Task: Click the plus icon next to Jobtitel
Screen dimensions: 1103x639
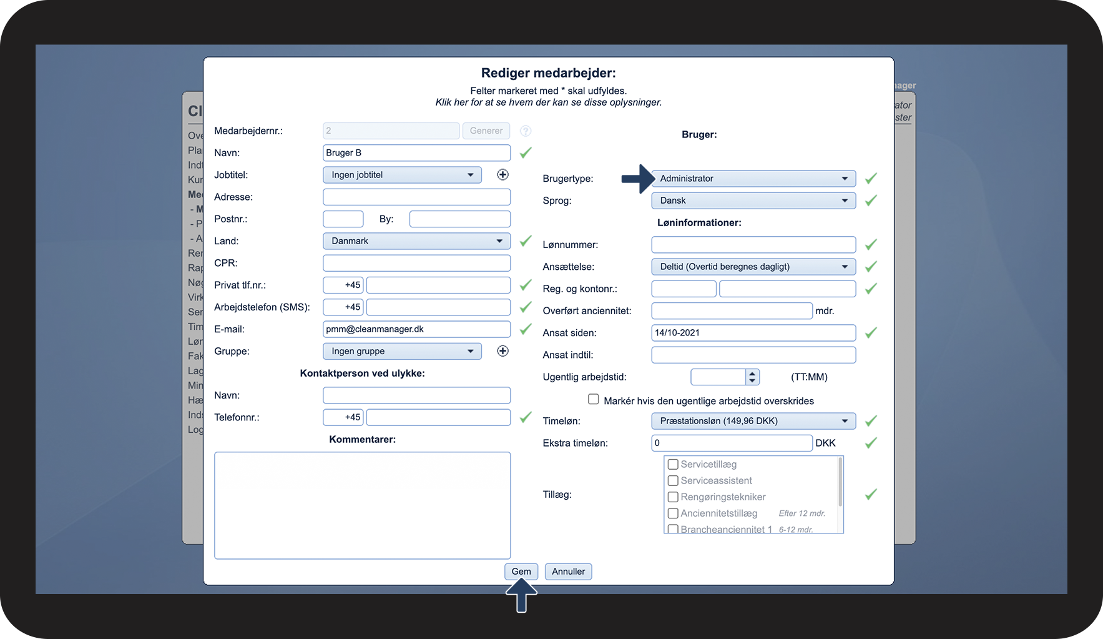Action: [x=502, y=175]
